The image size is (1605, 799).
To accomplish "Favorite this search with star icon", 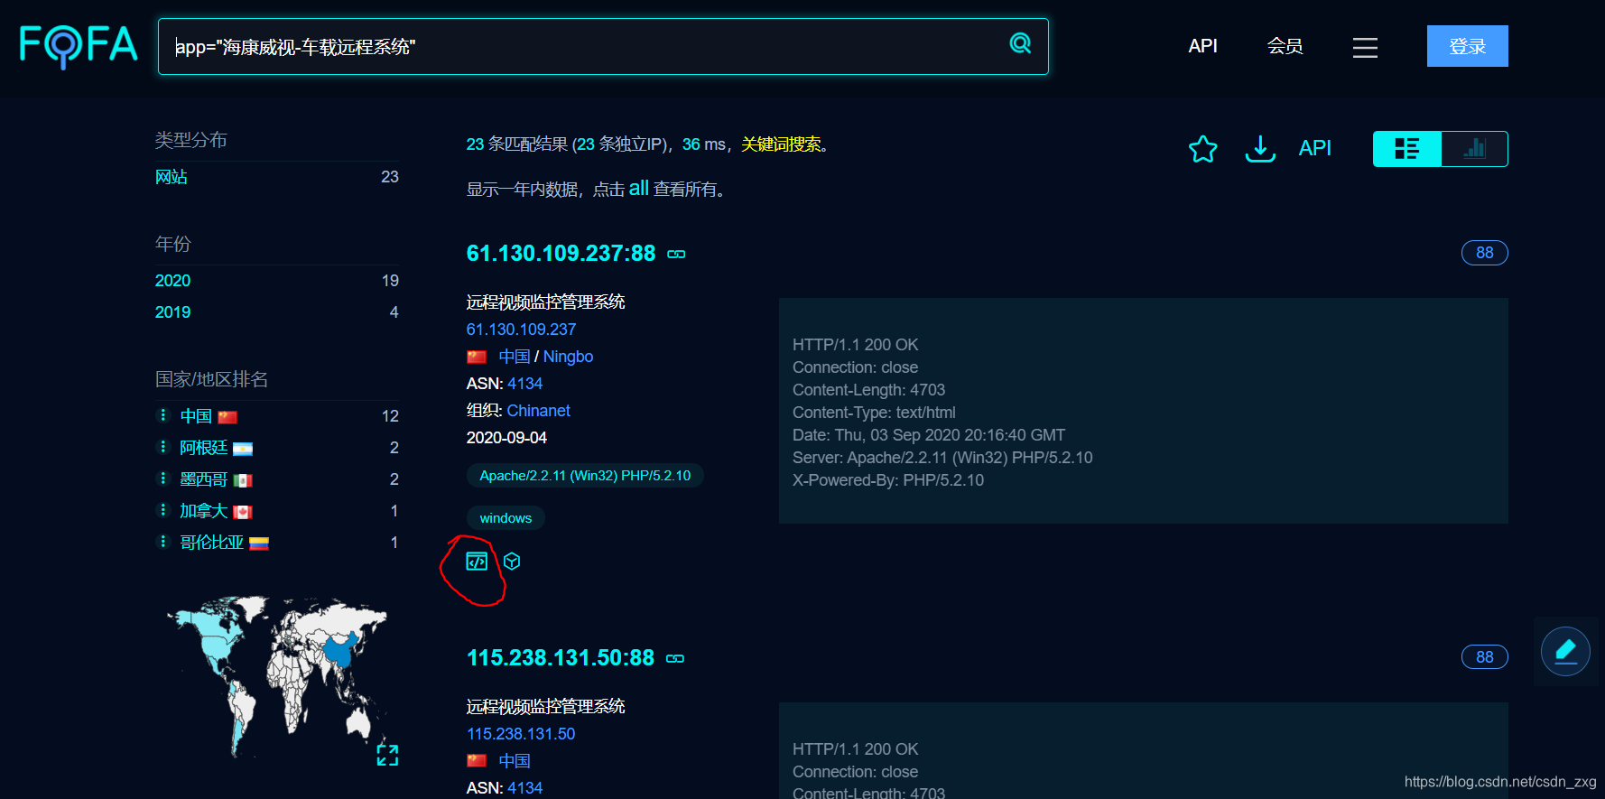I will (x=1202, y=149).
